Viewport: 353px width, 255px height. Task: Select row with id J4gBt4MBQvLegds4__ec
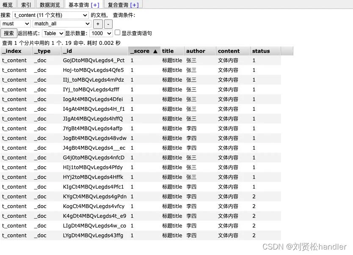[141, 148]
